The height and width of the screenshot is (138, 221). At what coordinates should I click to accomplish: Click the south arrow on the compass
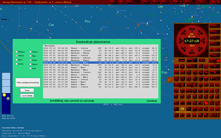[x=192, y=53]
